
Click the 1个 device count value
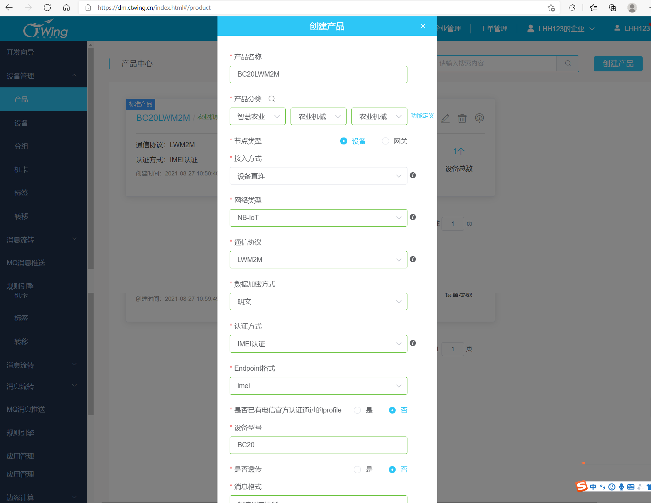459,151
